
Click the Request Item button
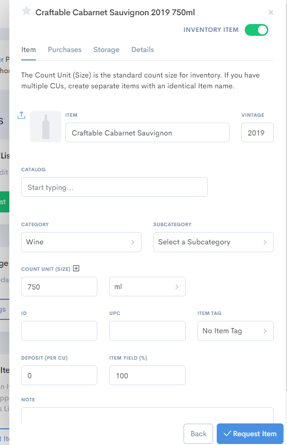pos(250,434)
